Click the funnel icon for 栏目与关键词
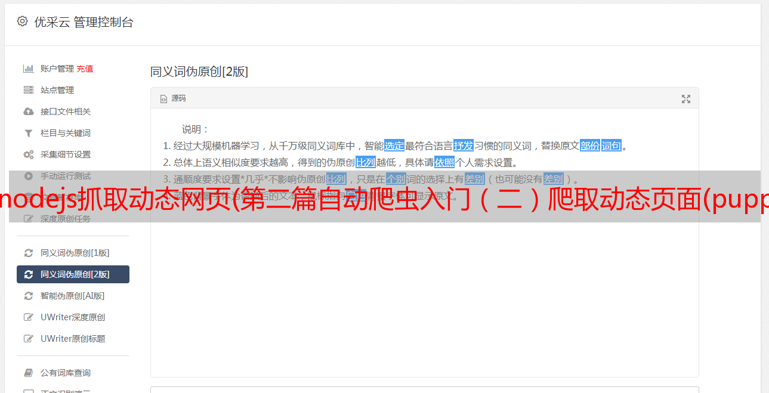769x393 pixels. click(x=28, y=133)
